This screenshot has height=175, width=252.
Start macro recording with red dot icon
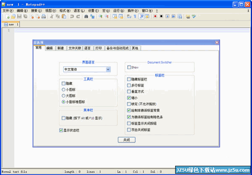(x=155, y=16)
